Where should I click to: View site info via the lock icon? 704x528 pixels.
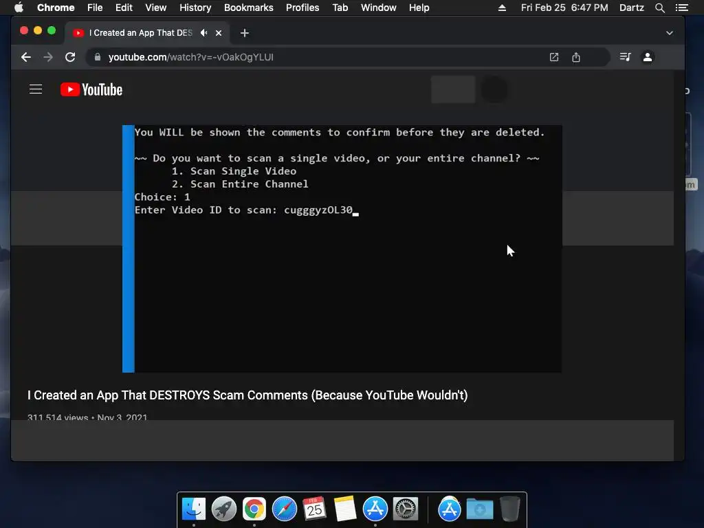(x=98, y=57)
